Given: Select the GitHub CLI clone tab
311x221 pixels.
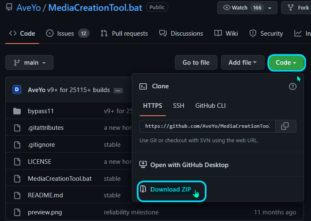Looking at the screenshot, I should 210,106.
